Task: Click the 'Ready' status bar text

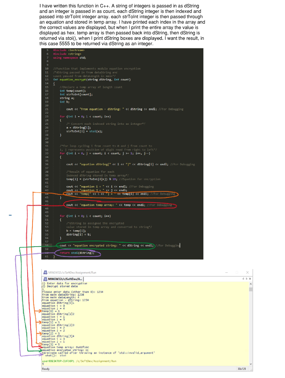Action: (x=46, y=369)
